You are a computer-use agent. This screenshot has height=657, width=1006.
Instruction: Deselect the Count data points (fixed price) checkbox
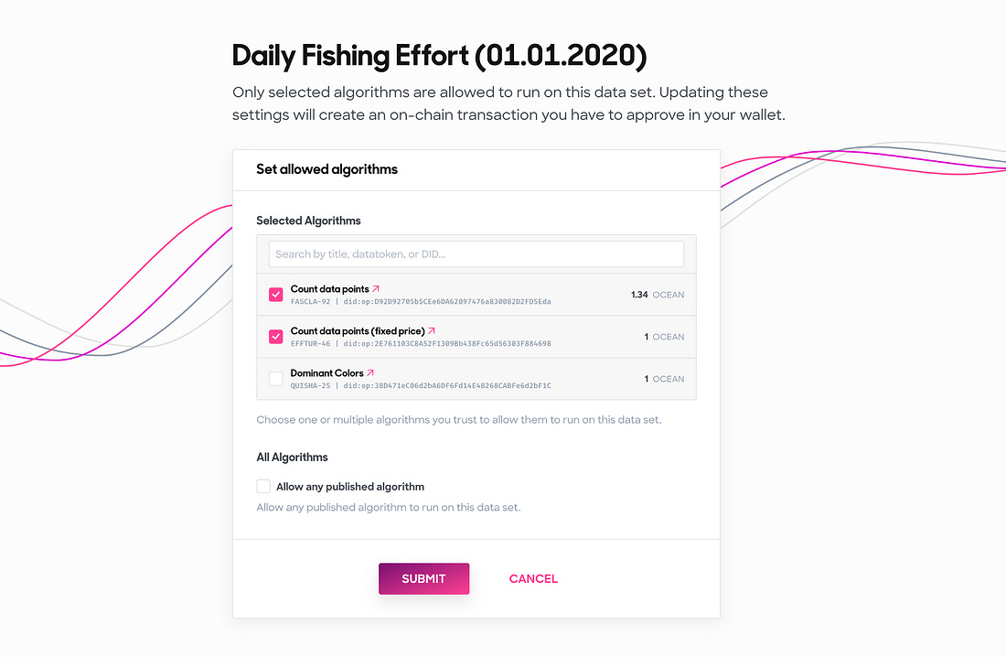click(x=276, y=337)
